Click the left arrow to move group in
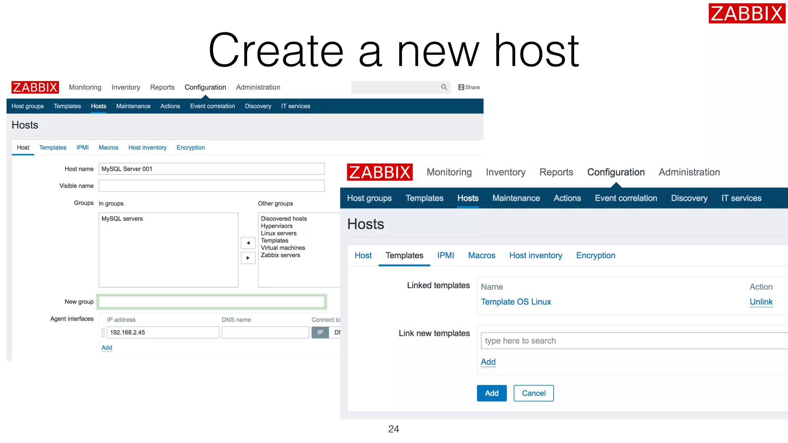The width and height of the screenshot is (788, 443). (248, 243)
